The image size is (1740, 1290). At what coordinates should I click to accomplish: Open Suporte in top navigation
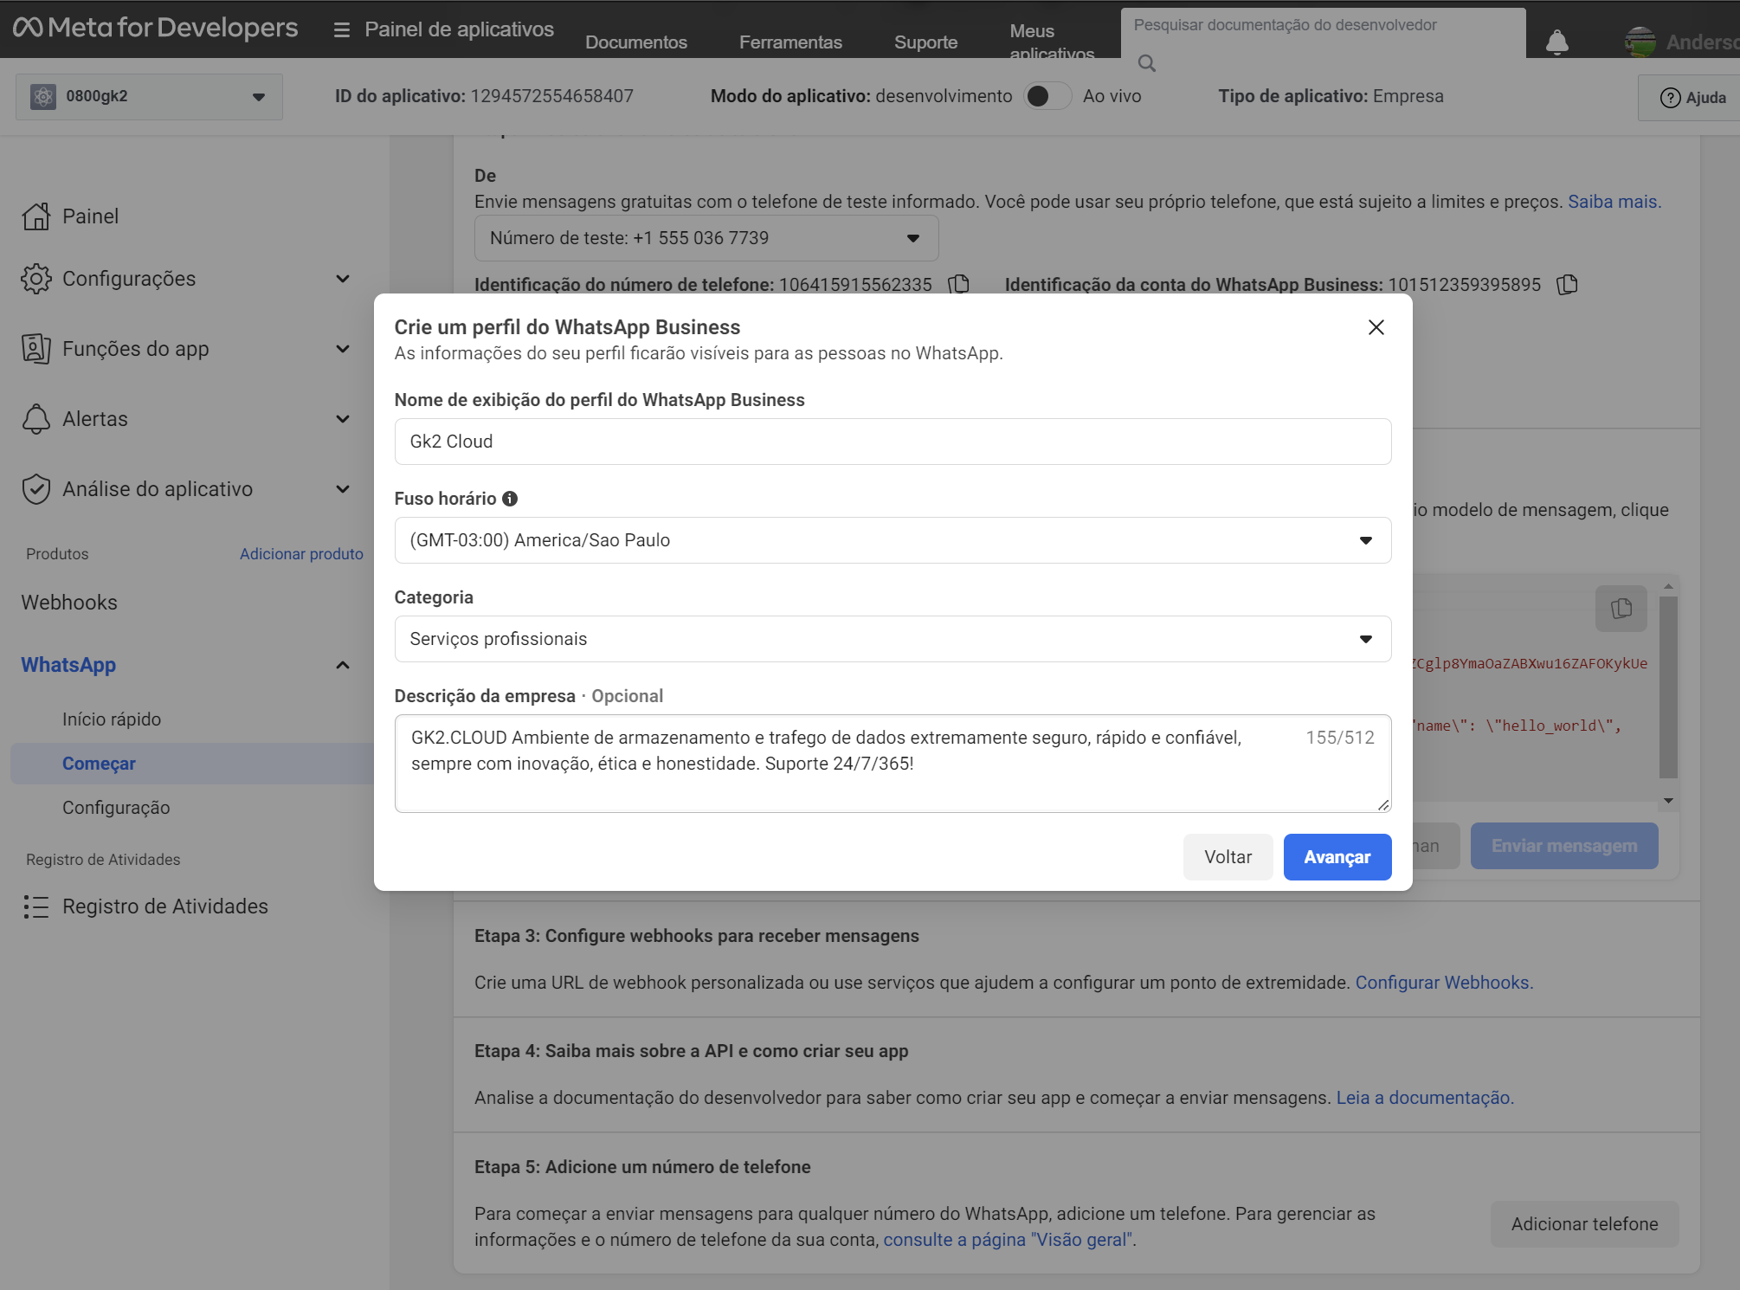[925, 42]
